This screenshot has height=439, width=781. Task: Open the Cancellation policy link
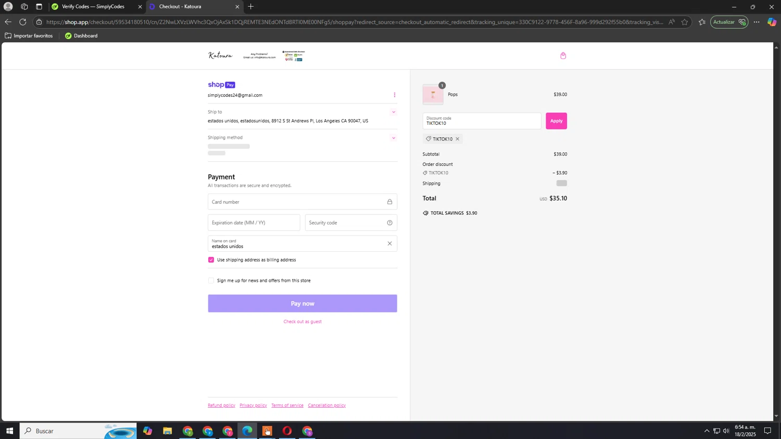[326, 405]
